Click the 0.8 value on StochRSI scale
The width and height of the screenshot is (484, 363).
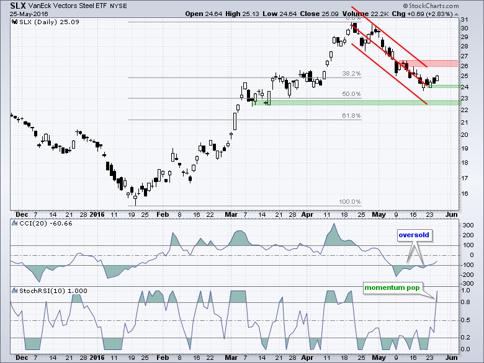[x=465, y=302]
